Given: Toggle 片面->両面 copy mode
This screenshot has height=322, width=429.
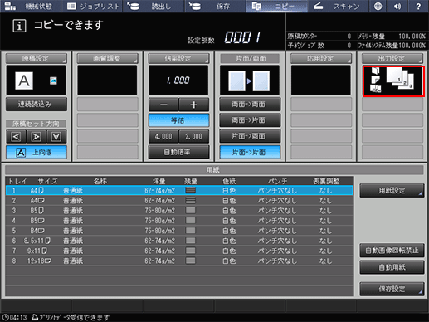Looking at the screenshot, I should (x=250, y=136).
